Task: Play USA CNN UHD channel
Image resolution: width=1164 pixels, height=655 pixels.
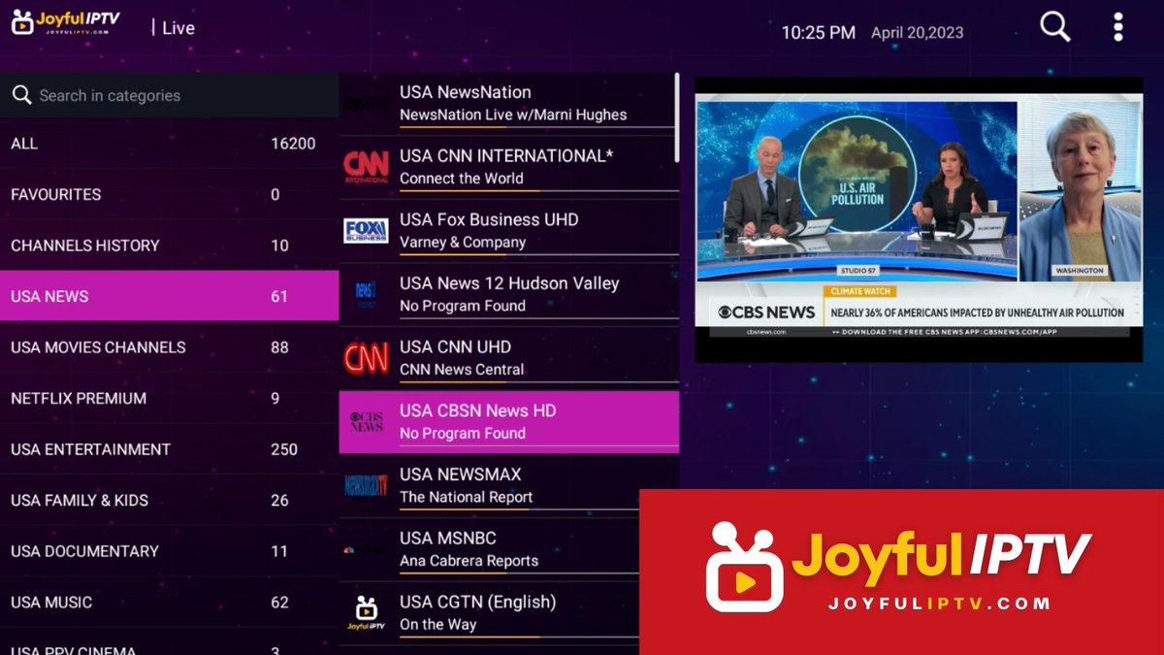Action: (x=507, y=358)
